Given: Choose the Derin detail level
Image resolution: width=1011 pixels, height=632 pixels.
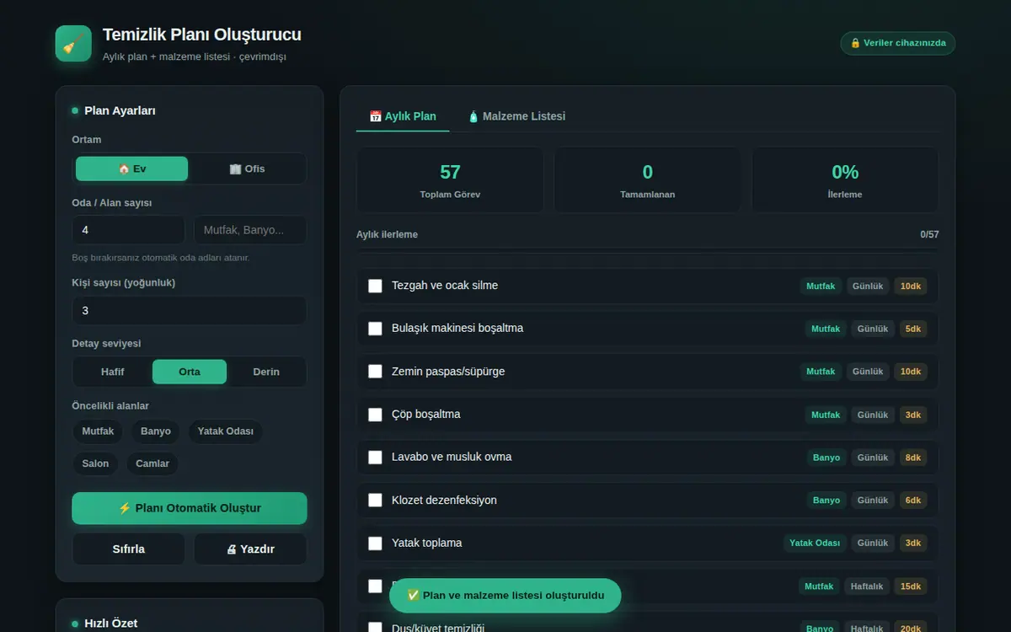Looking at the screenshot, I should click(x=266, y=372).
